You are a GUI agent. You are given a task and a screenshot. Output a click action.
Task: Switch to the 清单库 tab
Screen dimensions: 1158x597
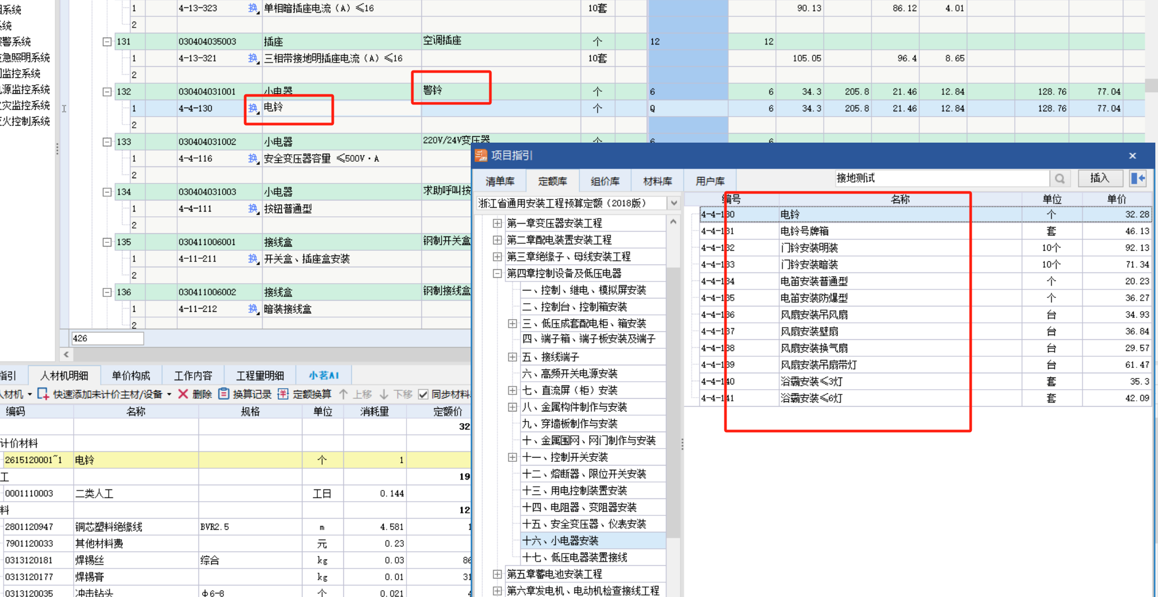[500, 181]
